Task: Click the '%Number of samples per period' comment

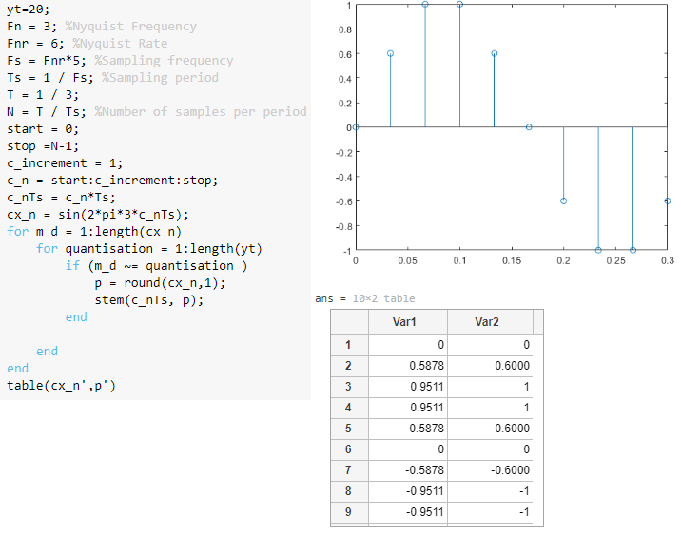Action: [x=201, y=112]
